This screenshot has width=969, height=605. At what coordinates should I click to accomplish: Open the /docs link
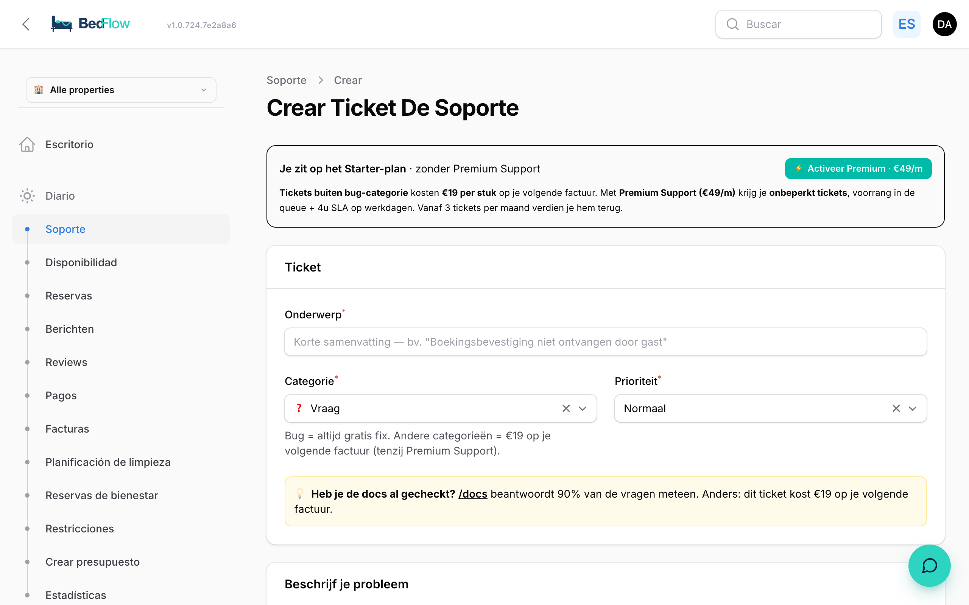[x=473, y=494]
